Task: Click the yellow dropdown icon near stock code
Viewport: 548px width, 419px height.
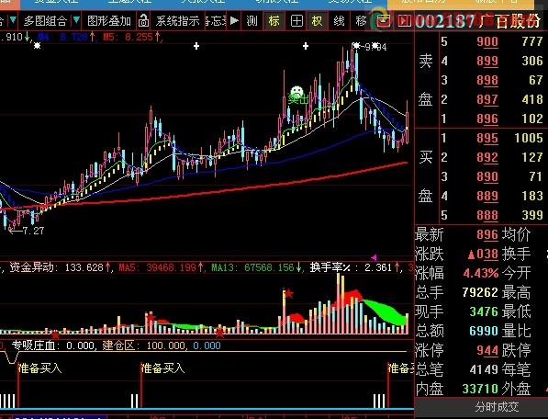Action: click(383, 21)
